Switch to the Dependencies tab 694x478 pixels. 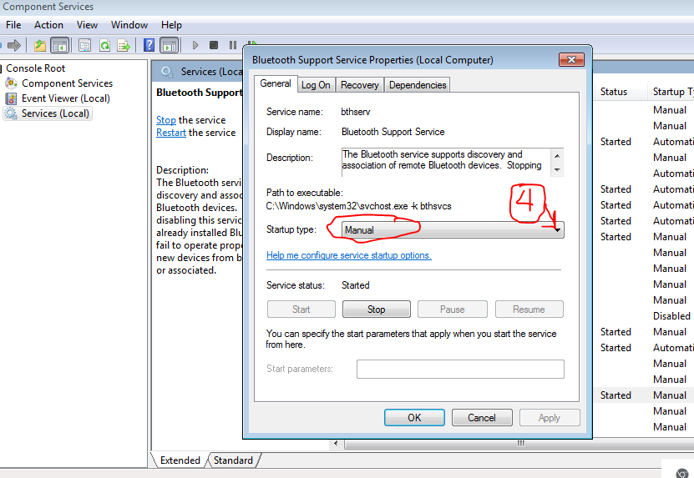(x=418, y=85)
